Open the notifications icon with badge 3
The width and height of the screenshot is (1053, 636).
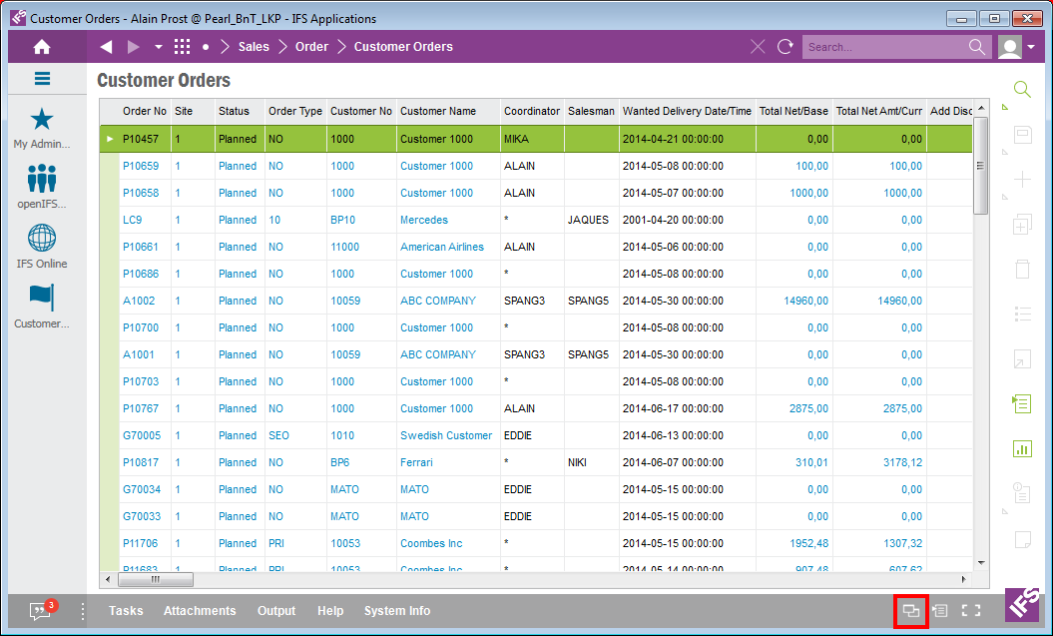[x=41, y=610]
